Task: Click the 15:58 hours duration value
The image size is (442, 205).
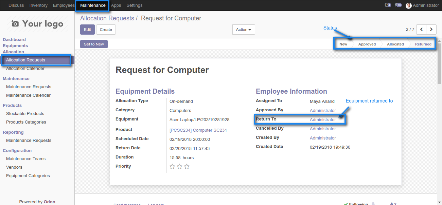Action: click(181, 158)
